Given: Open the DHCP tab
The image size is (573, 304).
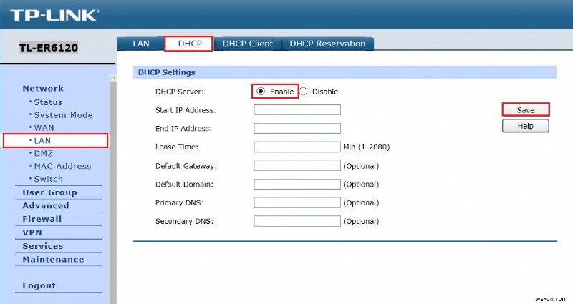Looking at the screenshot, I should tap(188, 44).
